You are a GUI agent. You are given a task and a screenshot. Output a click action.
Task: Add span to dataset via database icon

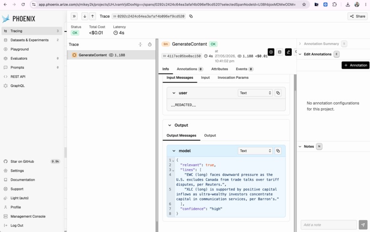click(x=280, y=52)
